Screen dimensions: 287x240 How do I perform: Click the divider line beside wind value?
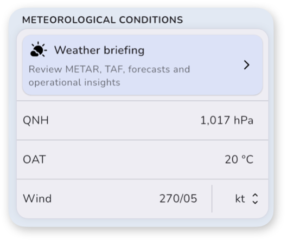212,199
